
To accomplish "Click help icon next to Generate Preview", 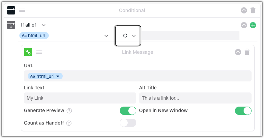I will coord(69,111).
